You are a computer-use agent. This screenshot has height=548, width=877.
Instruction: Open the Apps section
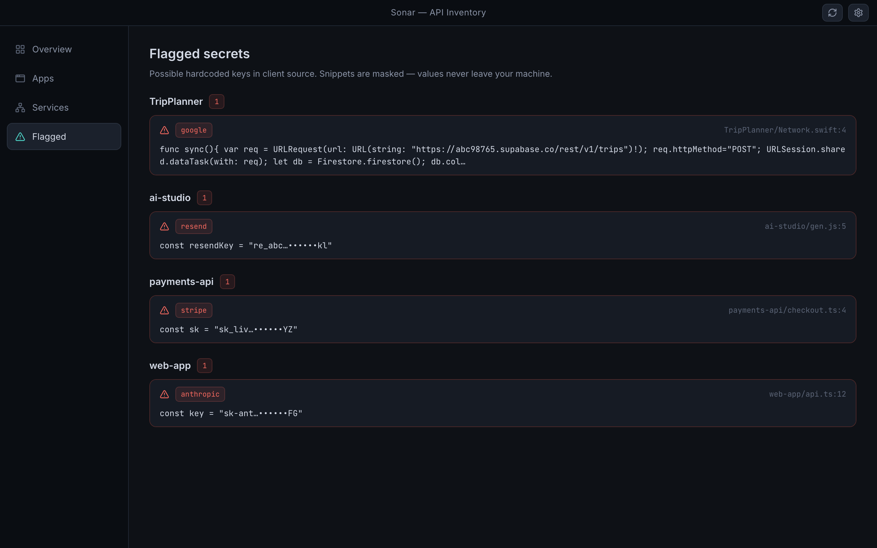(64, 78)
